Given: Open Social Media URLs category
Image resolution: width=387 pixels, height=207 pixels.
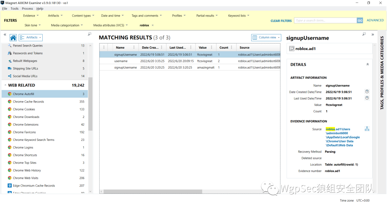Looking at the screenshot, I should pyautogui.click(x=45, y=76).
